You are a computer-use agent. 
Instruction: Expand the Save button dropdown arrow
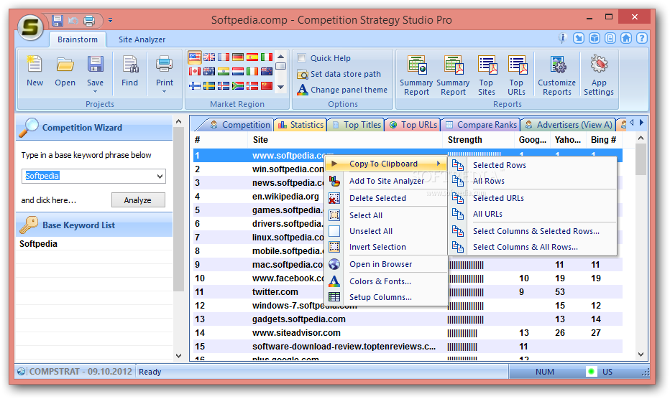pyautogui.click(x=96, y=91)
